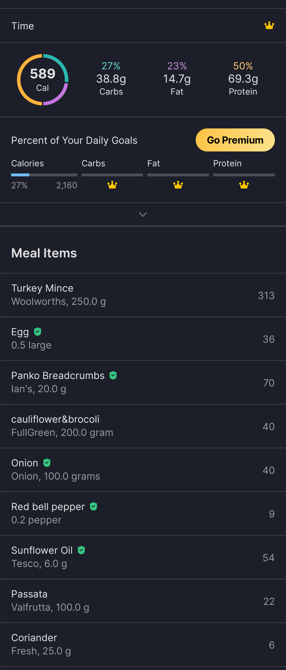Open the Turkey Mince meal item
The width and height of the screenshot is (286, 670).
pos(143,295)
